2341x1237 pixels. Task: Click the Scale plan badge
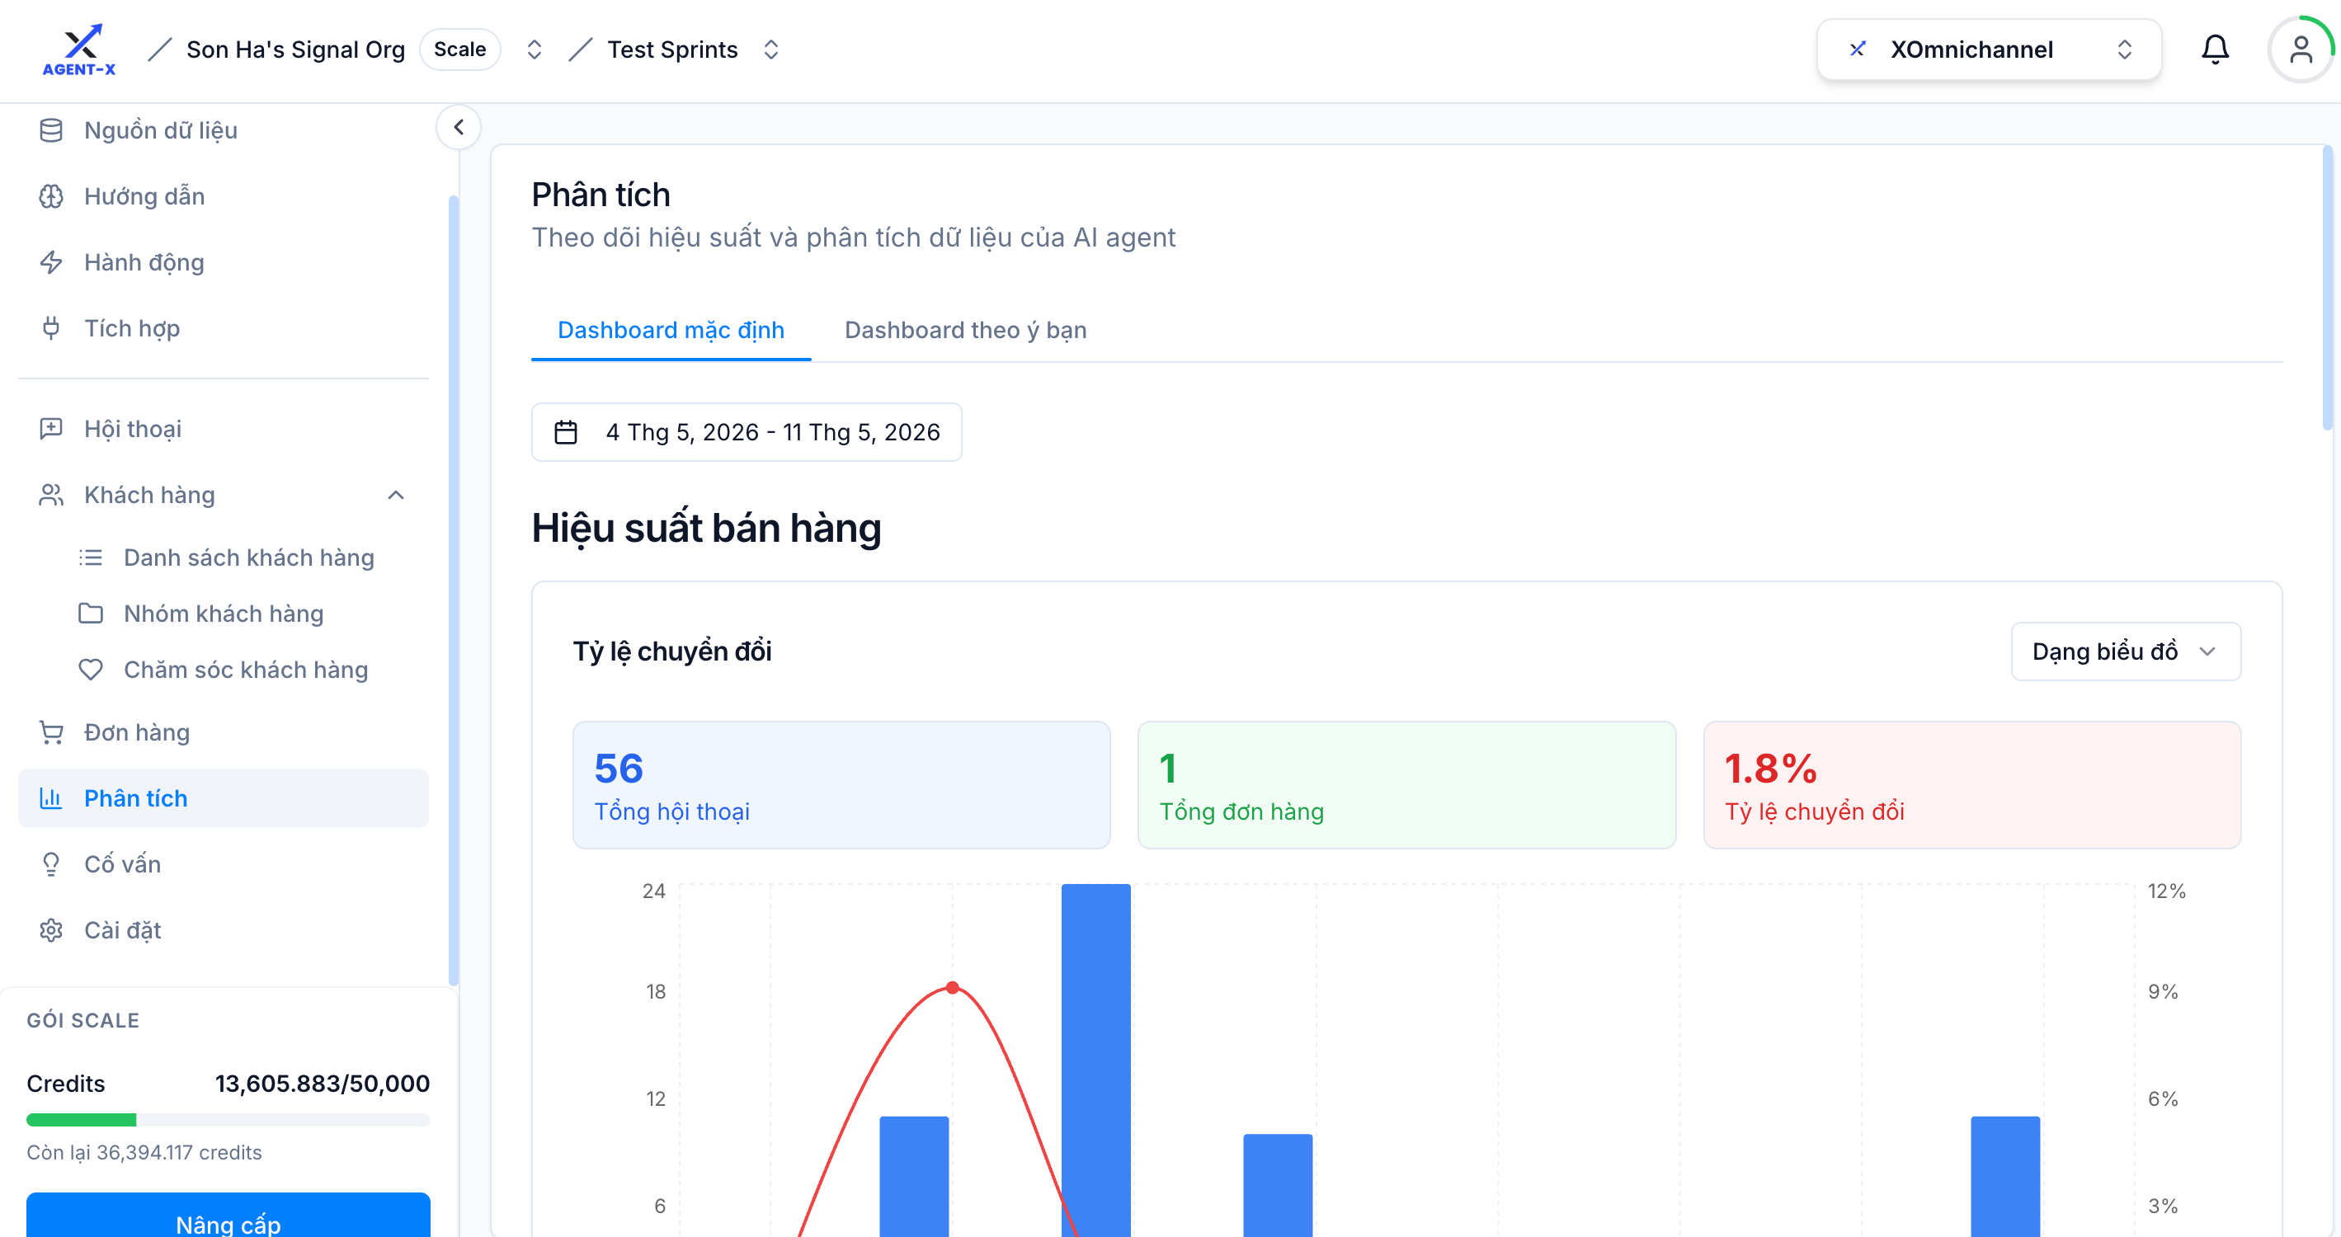[459, 49]
